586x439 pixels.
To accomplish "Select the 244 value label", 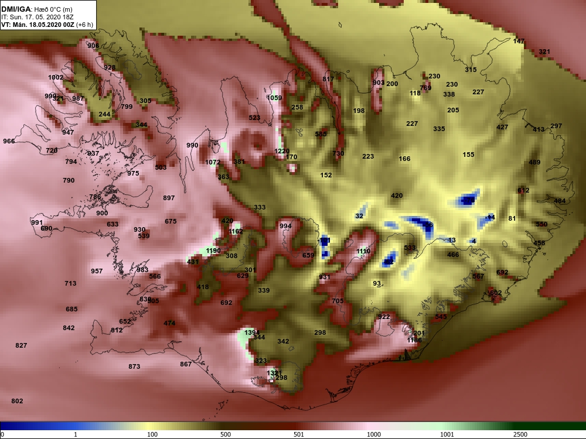I will coord(104,114).
